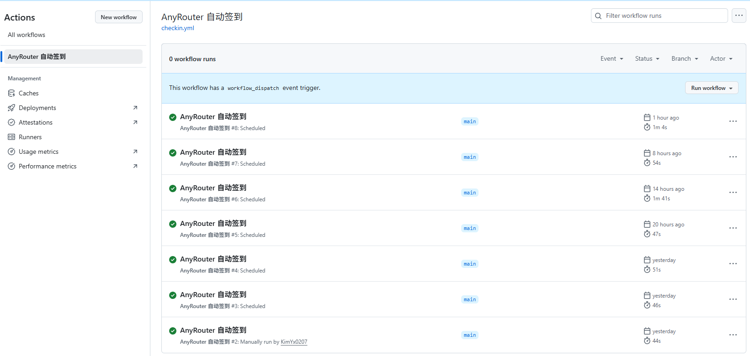Select the AnyRouter 自动签到 workflow in the sidebar
This screenshot has height=356, width=750.
coord(73,57)
